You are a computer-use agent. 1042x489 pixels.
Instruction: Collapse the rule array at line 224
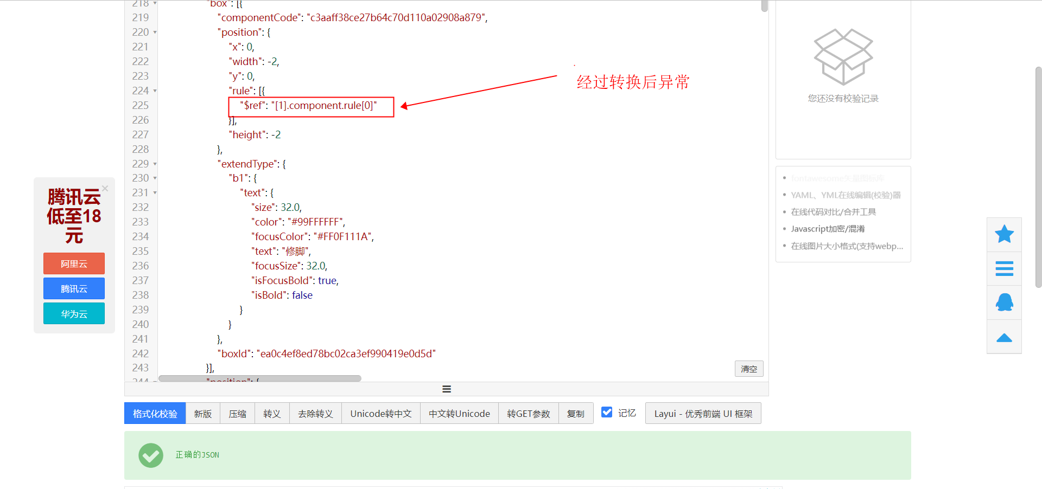point(154,91)
